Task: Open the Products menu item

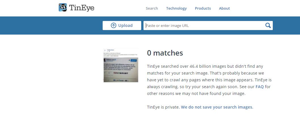Action: pos(203,8)
